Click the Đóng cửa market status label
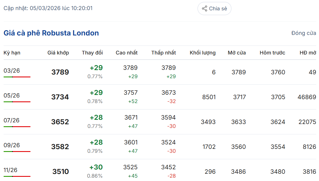Screen dimensions: 319x181 click(x=304, y=33)
